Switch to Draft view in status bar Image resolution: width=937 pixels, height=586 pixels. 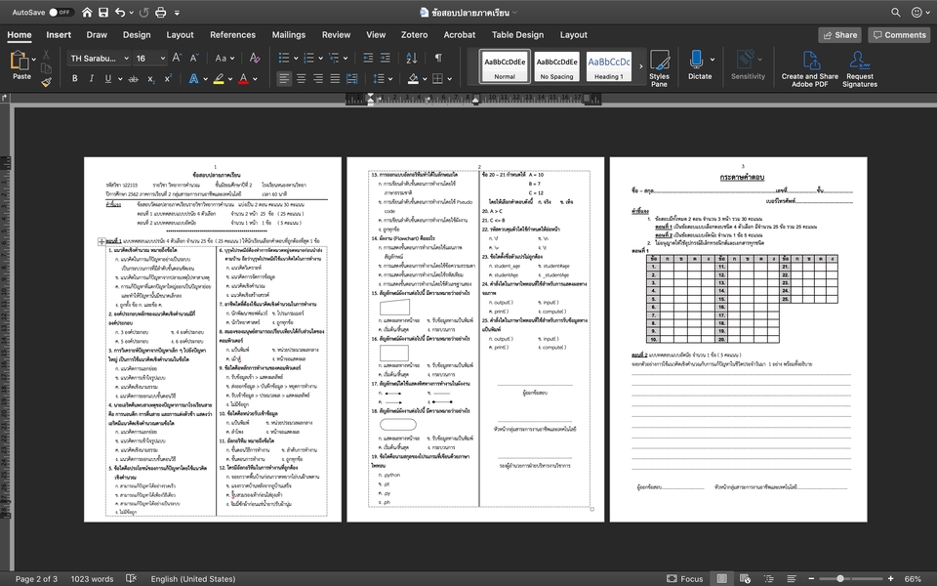[792, 578]
